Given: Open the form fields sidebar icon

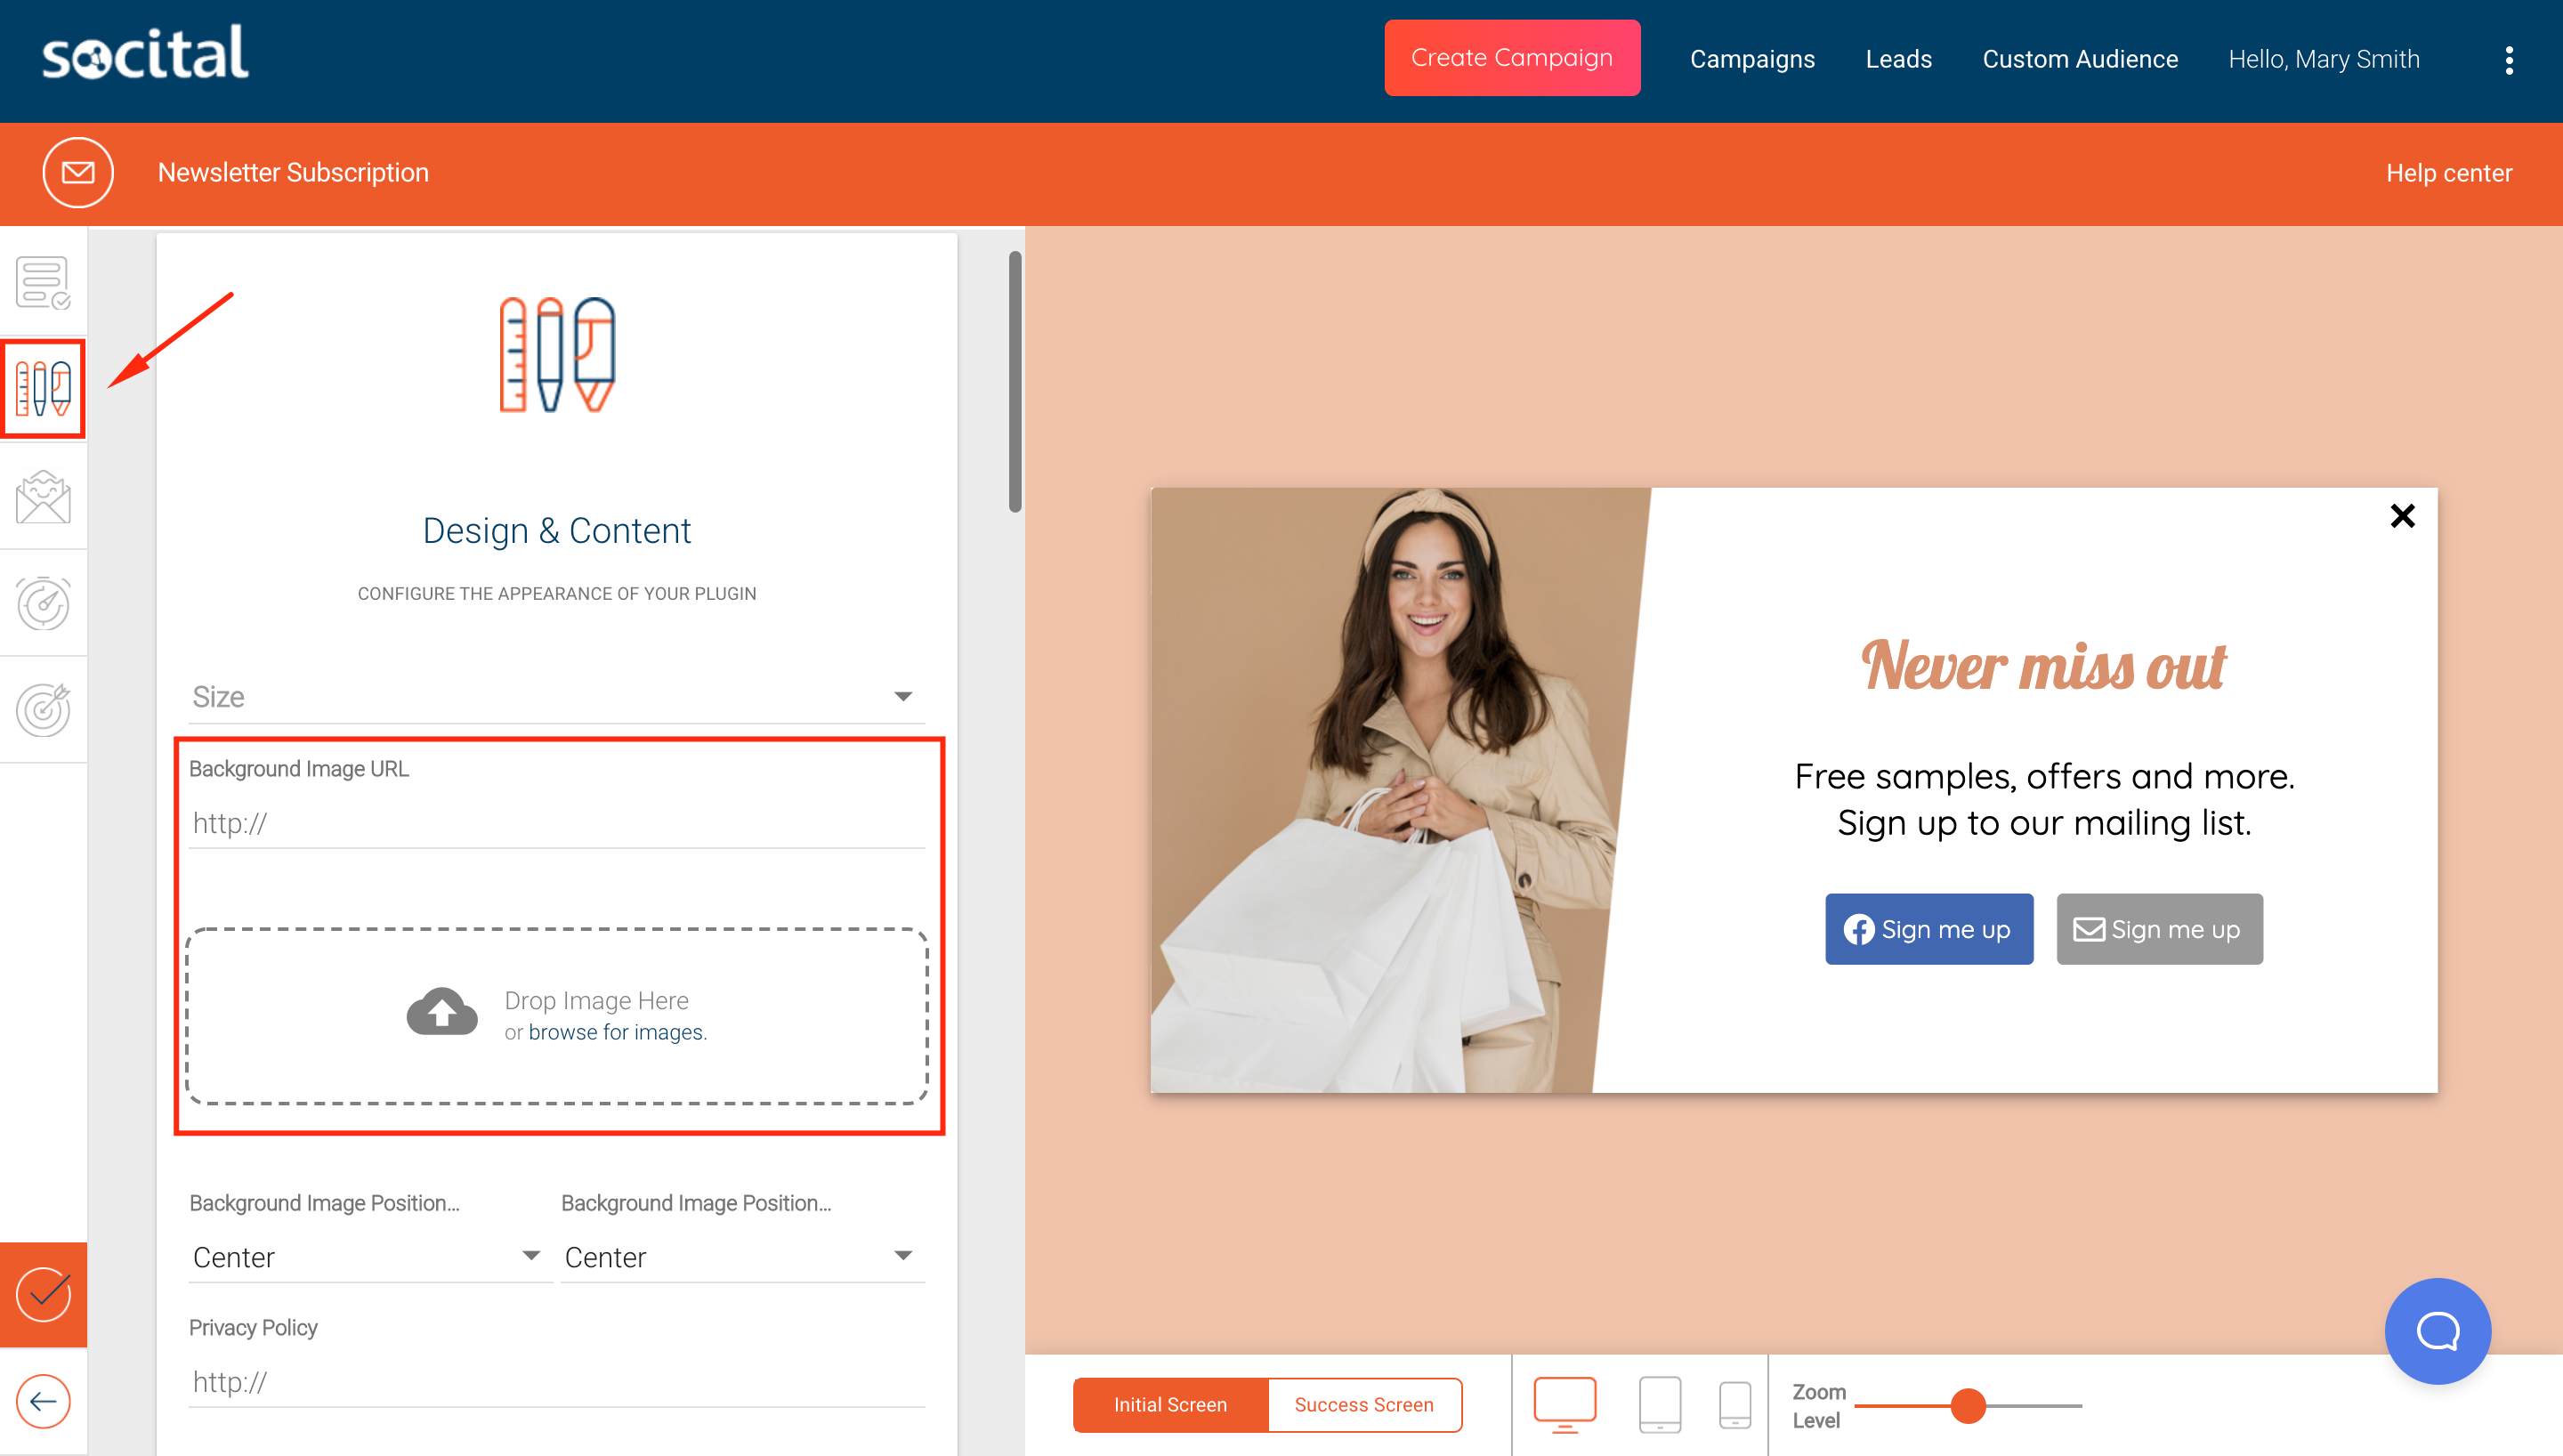Looking at the screenshot, I should pos(43,283).
